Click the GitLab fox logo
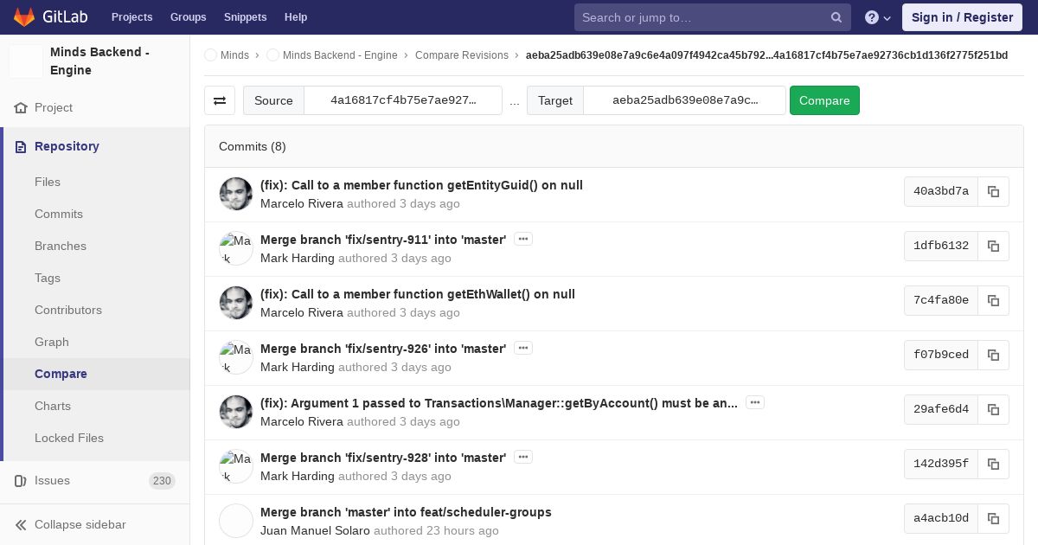This screenshot has width=1038, height=545. coord(24,16)
